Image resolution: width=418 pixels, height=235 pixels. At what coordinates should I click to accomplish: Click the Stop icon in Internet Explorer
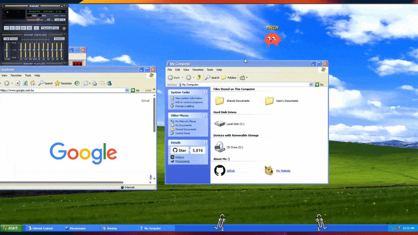18,84
